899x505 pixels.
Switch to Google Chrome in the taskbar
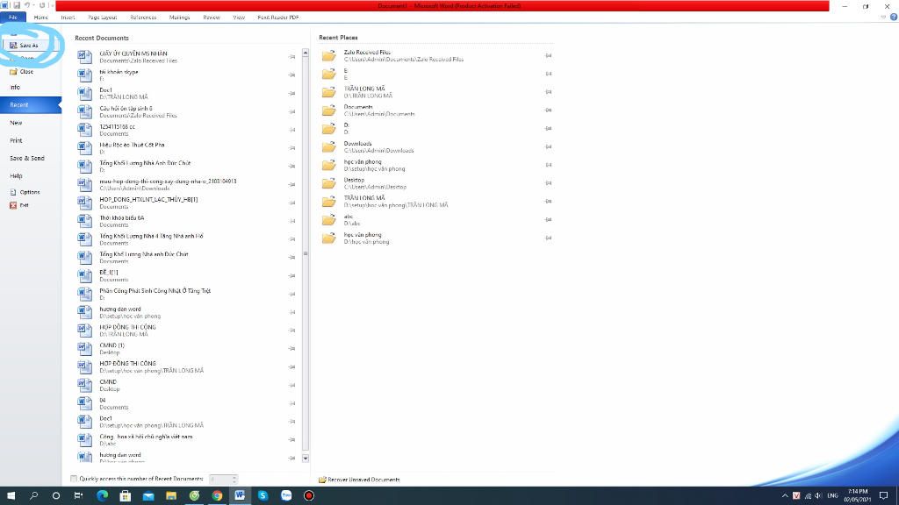point(217,496)
